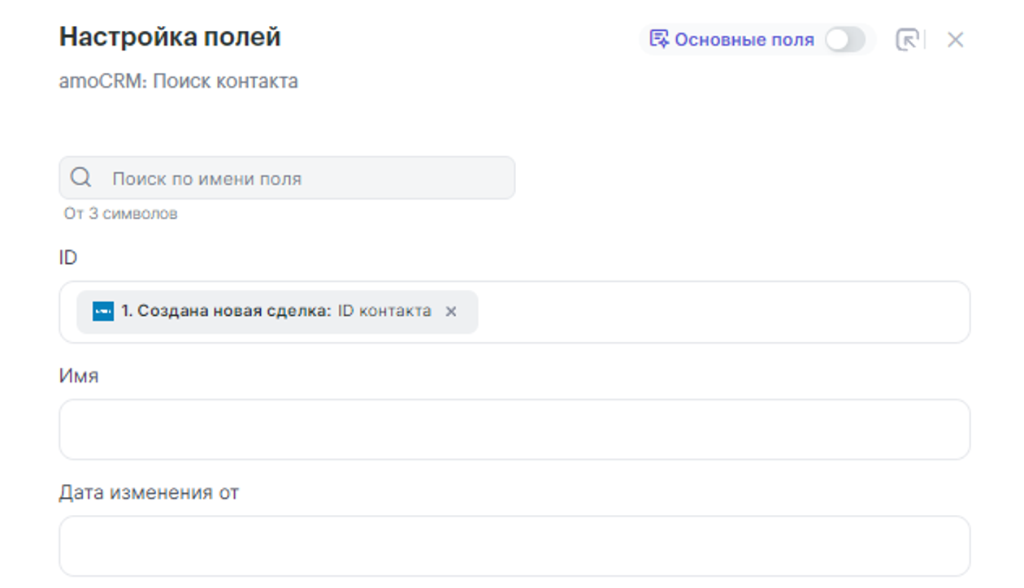The height and width of the screenshot is (588, 1024).
Task: Remove the ID контакта chip with x
Action: 451,312
